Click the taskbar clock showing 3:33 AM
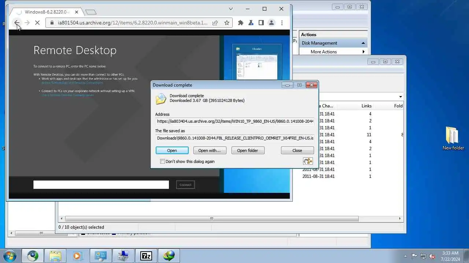Screen dimensions: 469x263 point(450,256)
